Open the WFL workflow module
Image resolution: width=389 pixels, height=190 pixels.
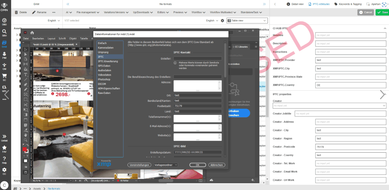[x=4, y=89]
